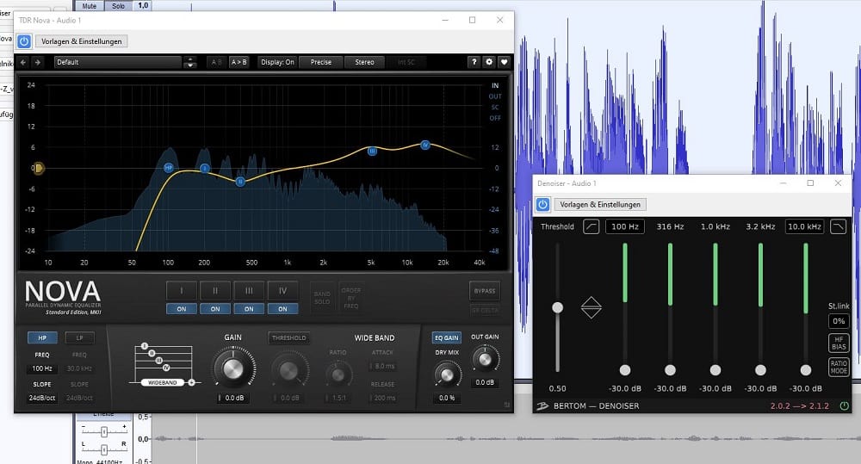This screenshot has height=464, width=861.
Task: Enable the THRESHOLD button
Action: pos(288,337)
